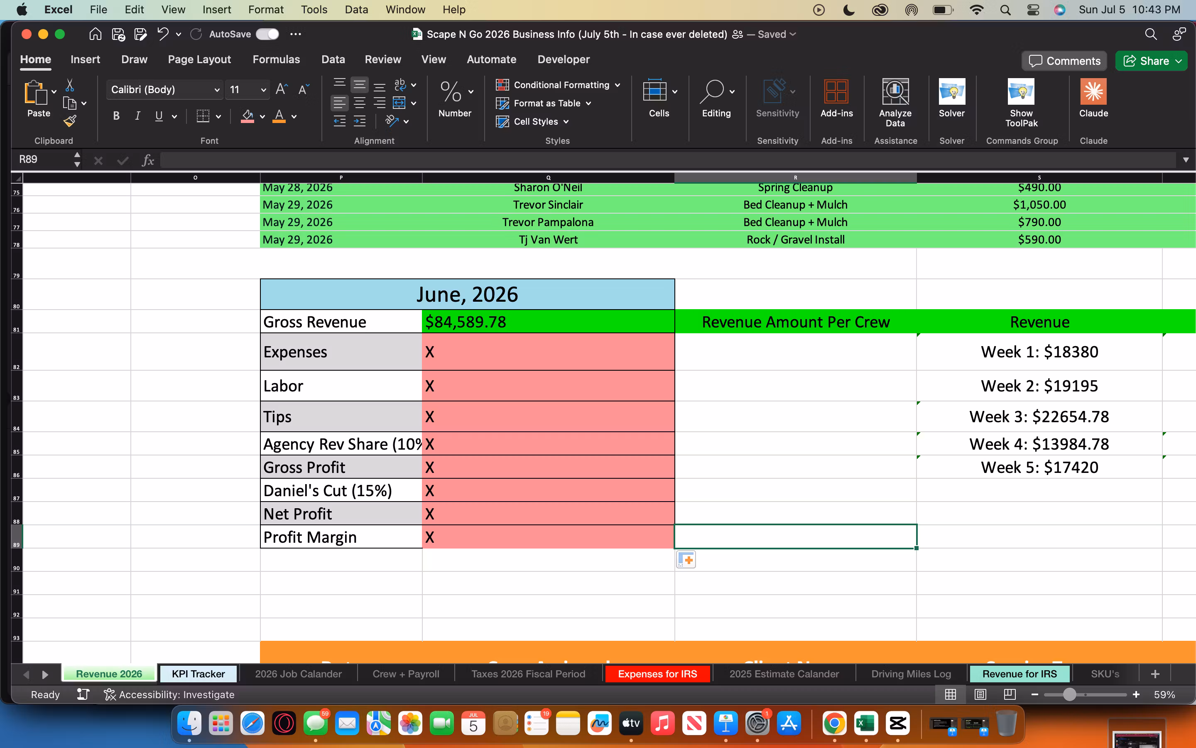Apply fill color bucket icon
The image size is (1196, 748).
(248, 117)
